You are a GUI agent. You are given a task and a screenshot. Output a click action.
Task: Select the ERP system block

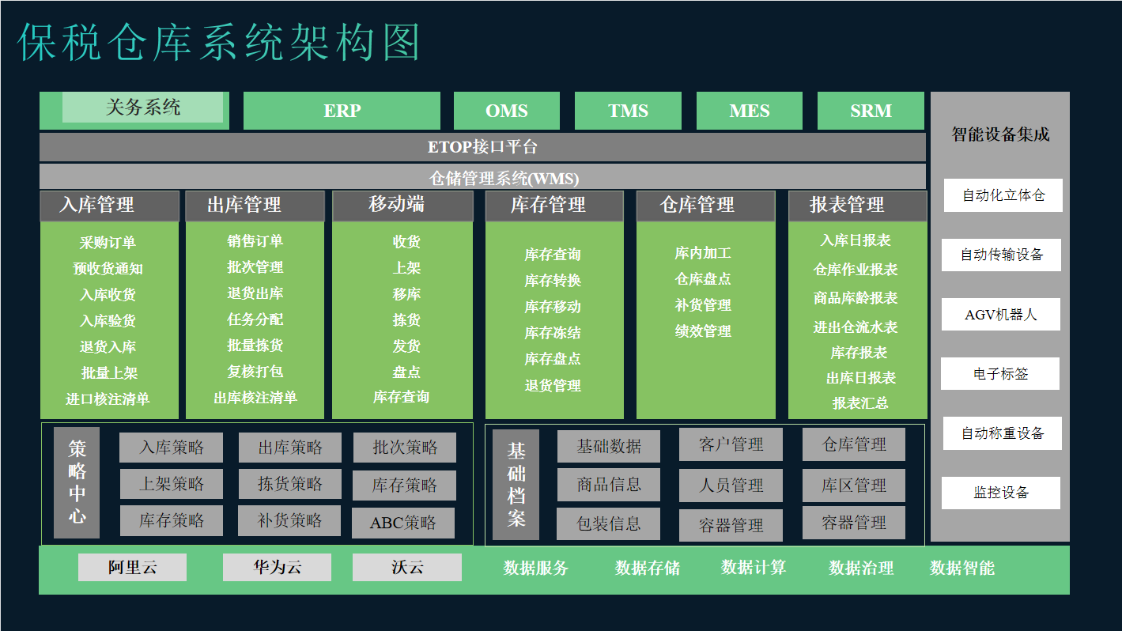tap(342, 111)
